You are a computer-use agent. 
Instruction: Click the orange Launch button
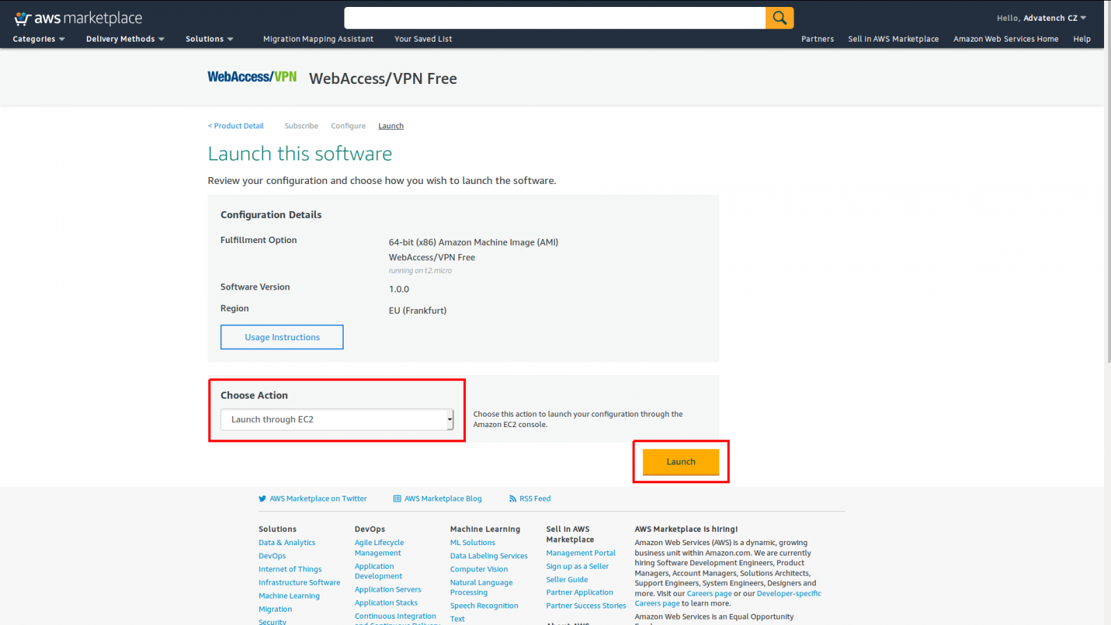coord(680,462)
